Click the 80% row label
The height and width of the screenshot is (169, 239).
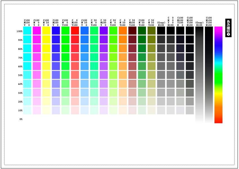(x=20, y=49)
